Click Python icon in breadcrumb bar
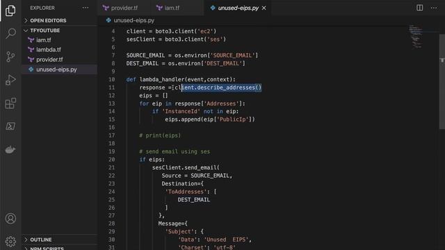The image size is (445, 250). pos(108,20)
